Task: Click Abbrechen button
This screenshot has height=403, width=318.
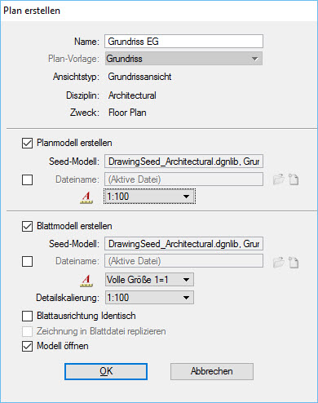Action: [212, 371]
